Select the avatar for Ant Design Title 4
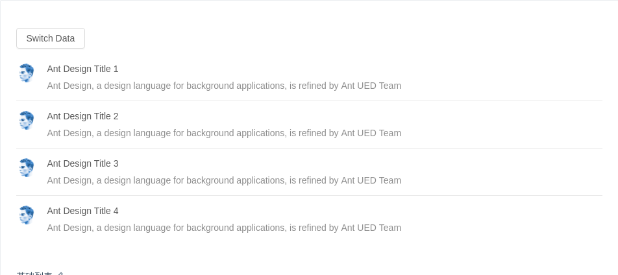 [x=27, y=215]
